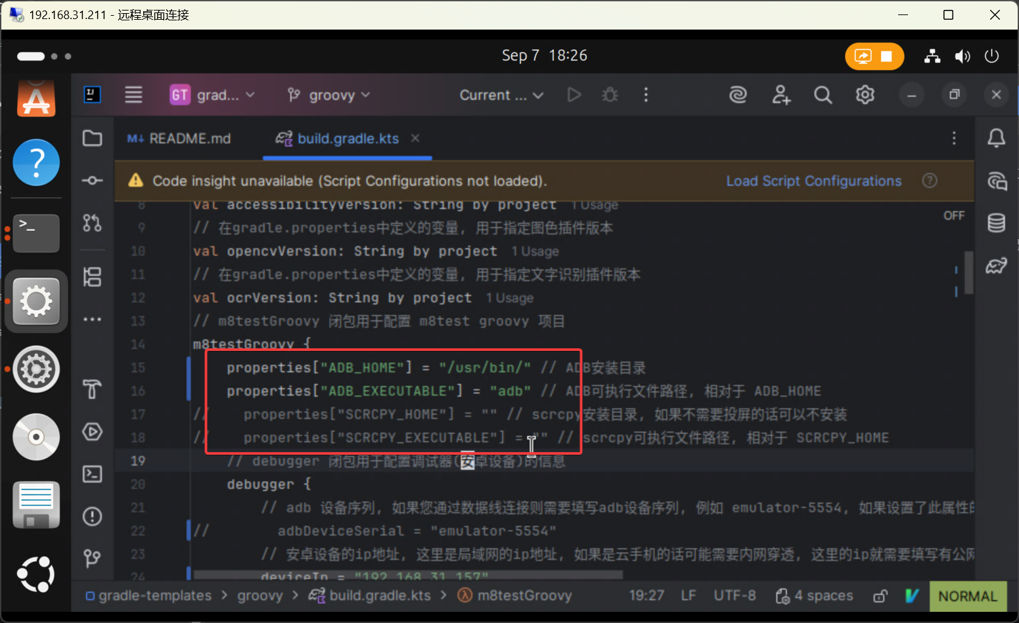Toggle the file read-only lock icon
This screenshot has width=1019, height=623.
880,596
